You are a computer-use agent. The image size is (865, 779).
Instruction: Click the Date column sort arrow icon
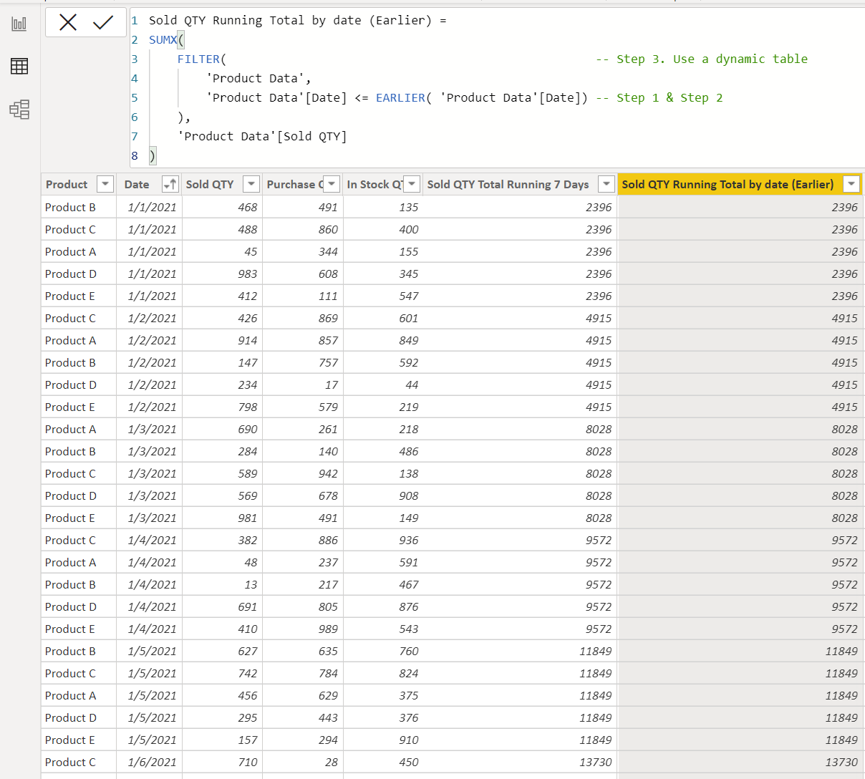point(170,185)
